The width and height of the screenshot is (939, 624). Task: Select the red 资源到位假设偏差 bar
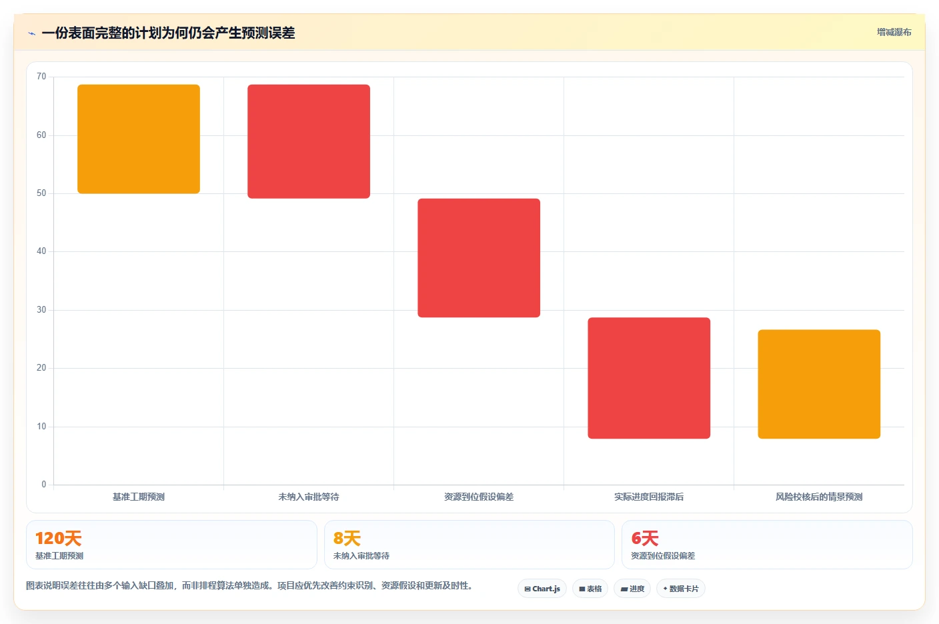click(479, 258)
